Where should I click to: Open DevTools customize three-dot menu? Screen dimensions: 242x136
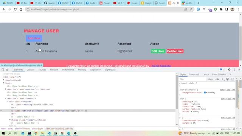click(234, 70)
